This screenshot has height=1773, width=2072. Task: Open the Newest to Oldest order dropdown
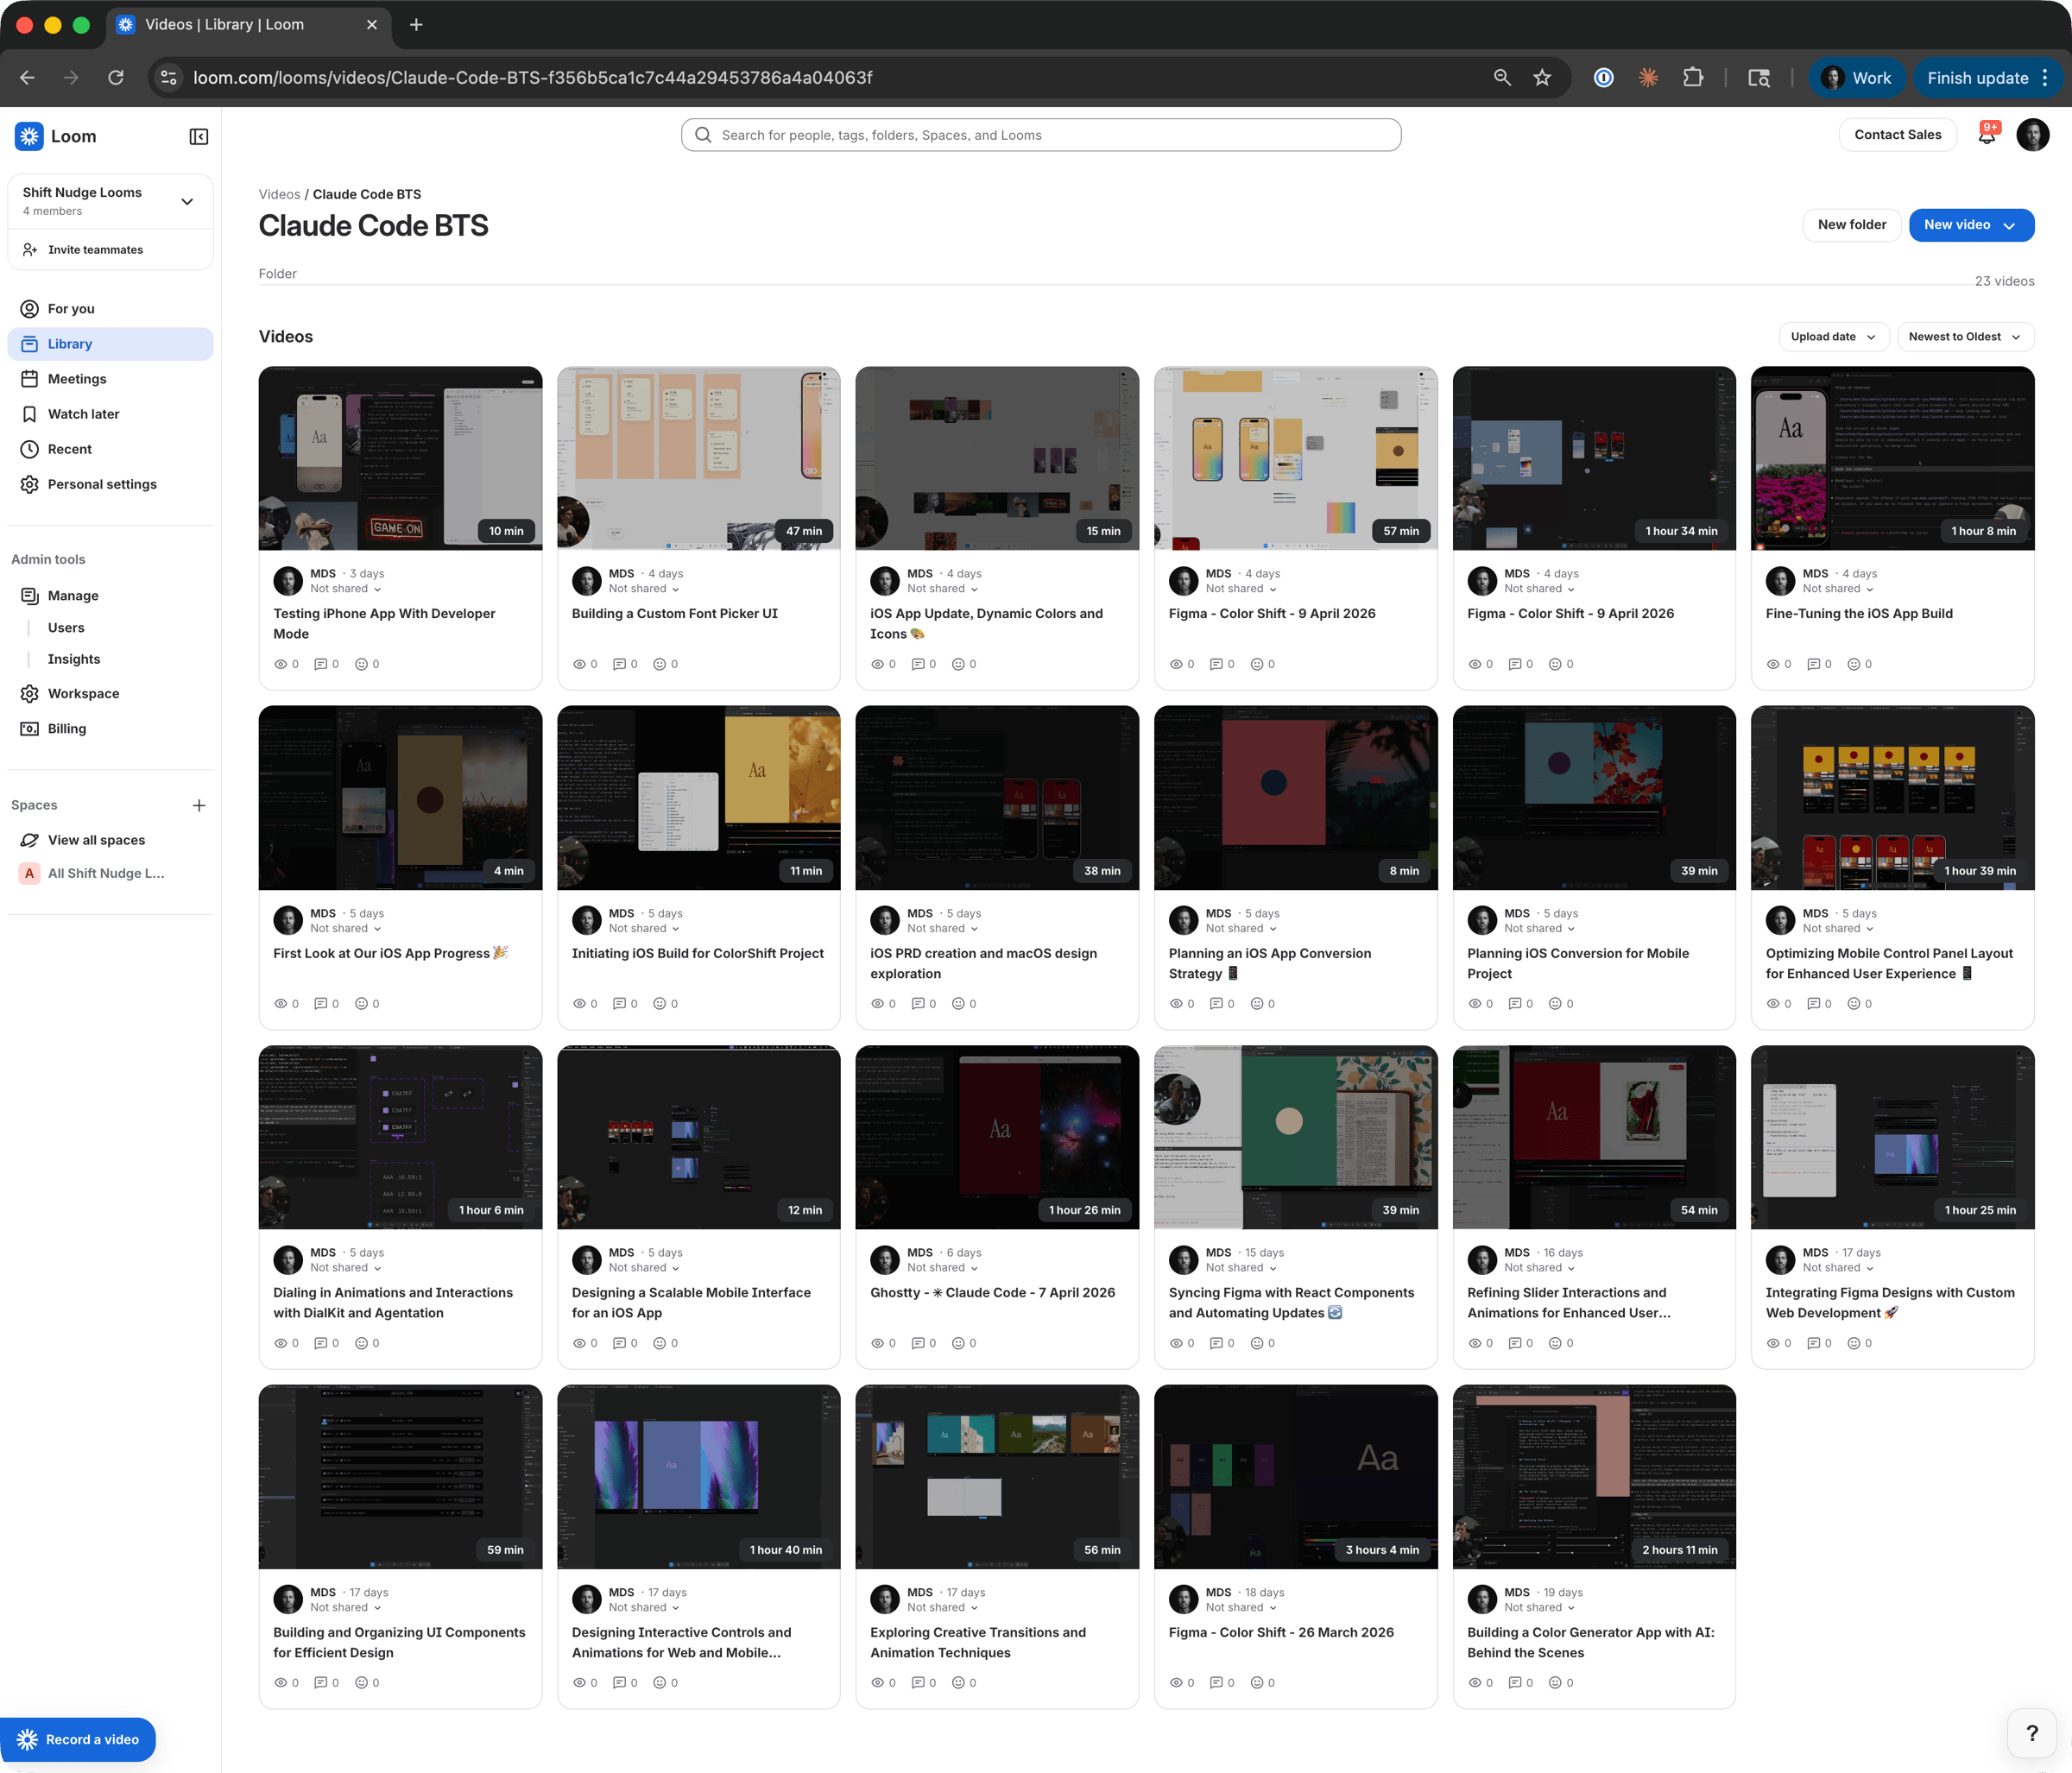point(1964,337)
